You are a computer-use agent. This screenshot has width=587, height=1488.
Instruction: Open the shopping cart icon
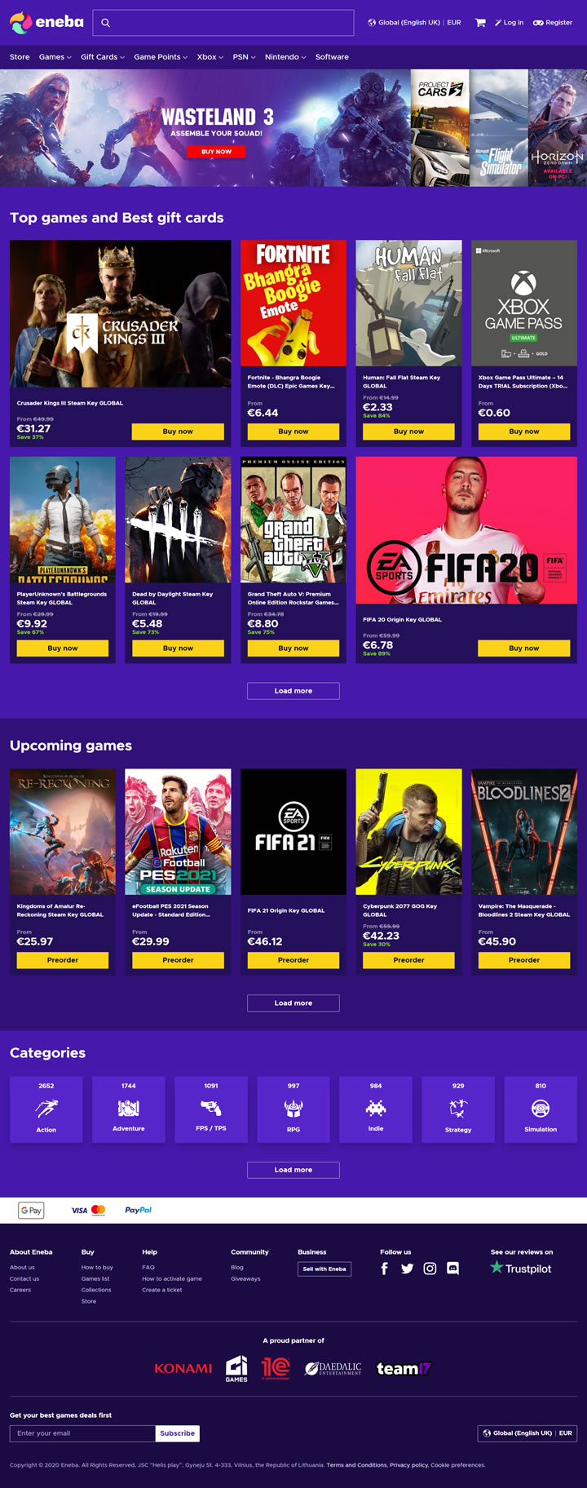(x=480, y=23)
